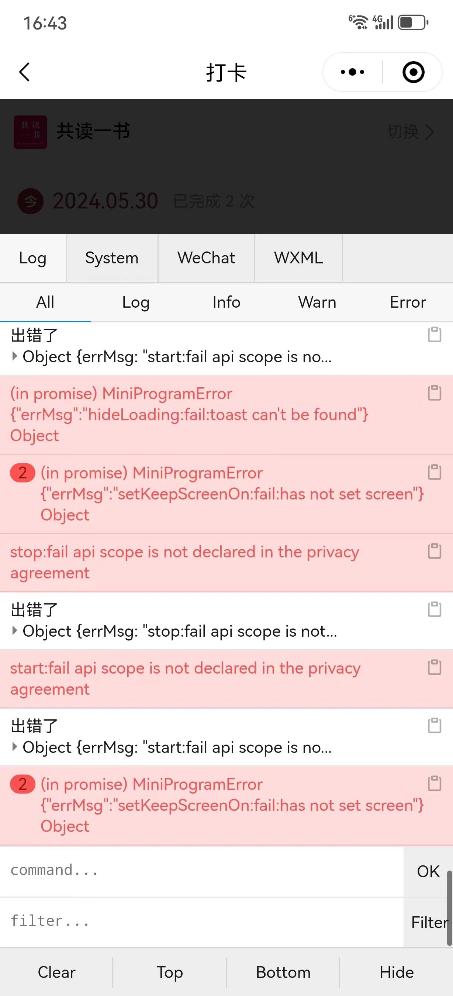Copy the last setKeepScreenOn error entry
Image resolution: width=453 pixels, height=996 pixels.
click(x=435, y=784)
